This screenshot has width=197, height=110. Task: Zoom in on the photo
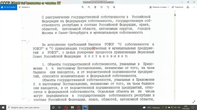[x=83, y=7]
